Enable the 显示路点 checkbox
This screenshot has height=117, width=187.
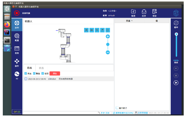point(117,108)
